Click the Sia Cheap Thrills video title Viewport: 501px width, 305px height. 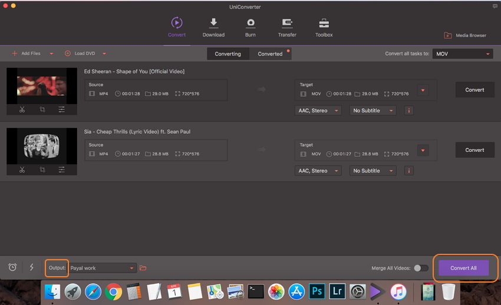pos(137,131)
